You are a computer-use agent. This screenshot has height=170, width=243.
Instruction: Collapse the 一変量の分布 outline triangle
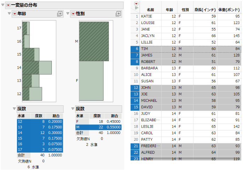[x=2, y=5]
